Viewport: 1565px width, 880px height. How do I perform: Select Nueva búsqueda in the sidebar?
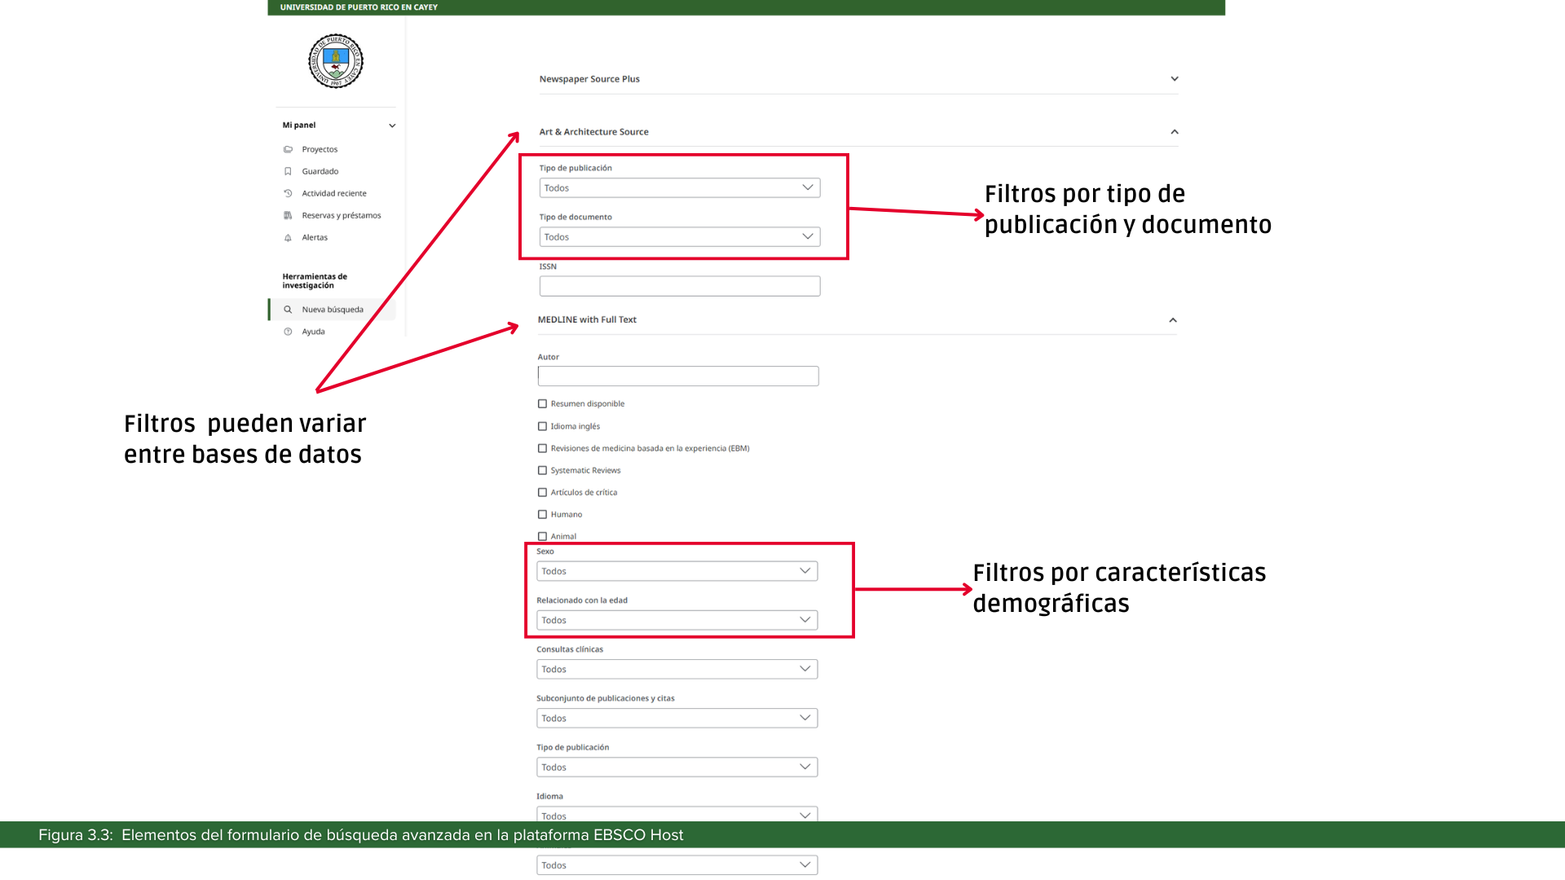[333, 310]
